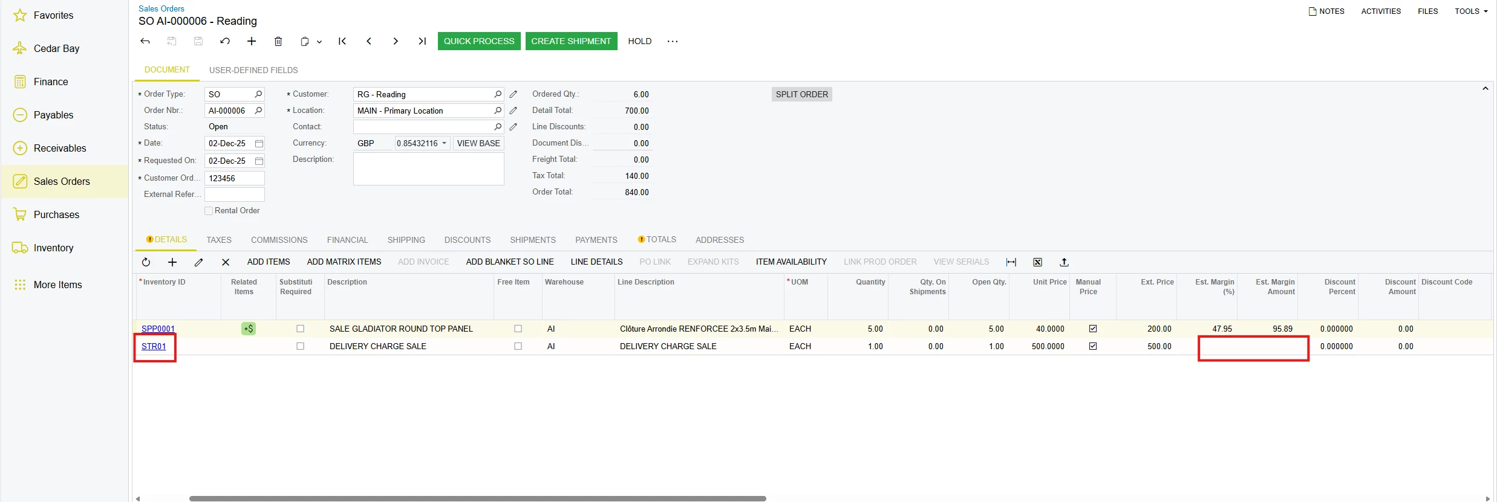Click VIEW BASE currency button
The height and width of the screenshot is (502, 1497).
[x=478, y=143]
